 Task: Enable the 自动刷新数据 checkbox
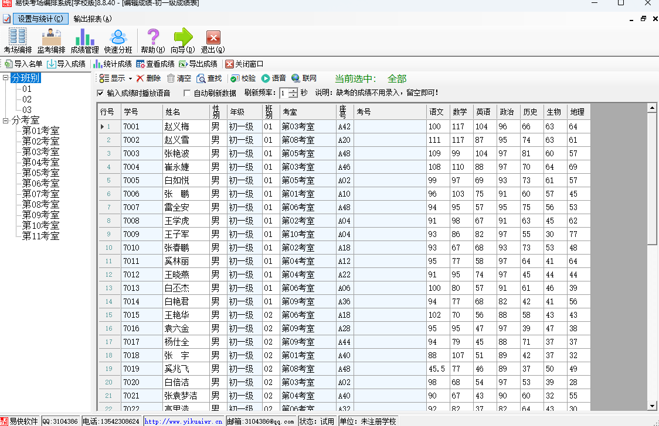pyautogui.click(x=188, y=93)
